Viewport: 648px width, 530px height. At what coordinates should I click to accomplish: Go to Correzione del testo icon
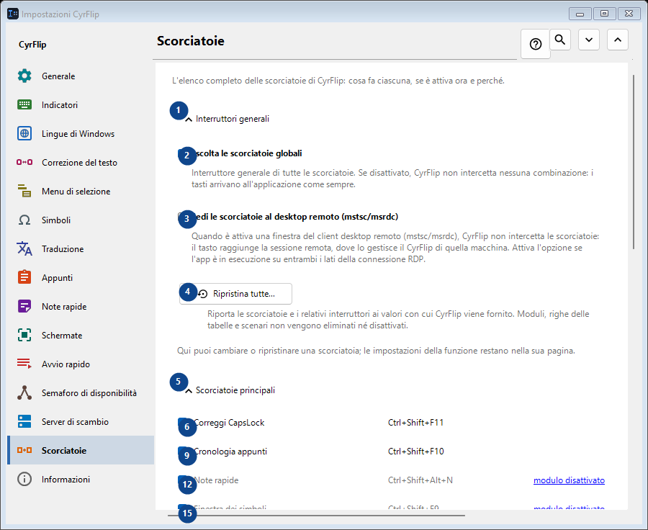[x=24, y=163]
